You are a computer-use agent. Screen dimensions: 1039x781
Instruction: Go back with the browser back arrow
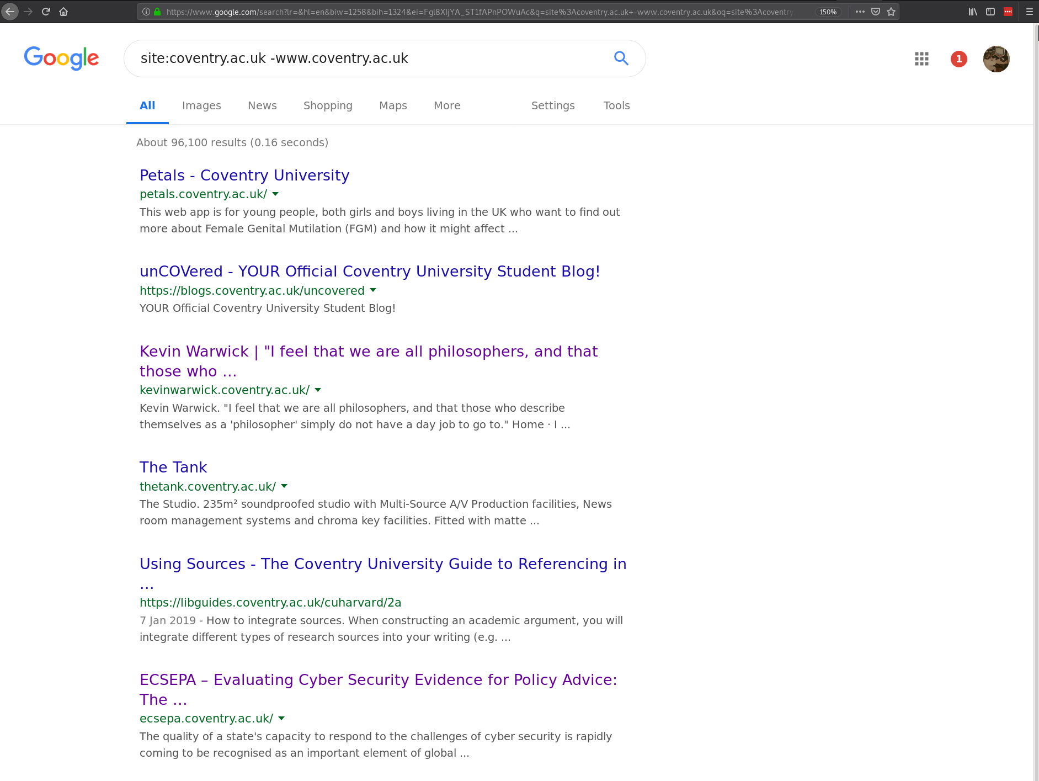10,12
